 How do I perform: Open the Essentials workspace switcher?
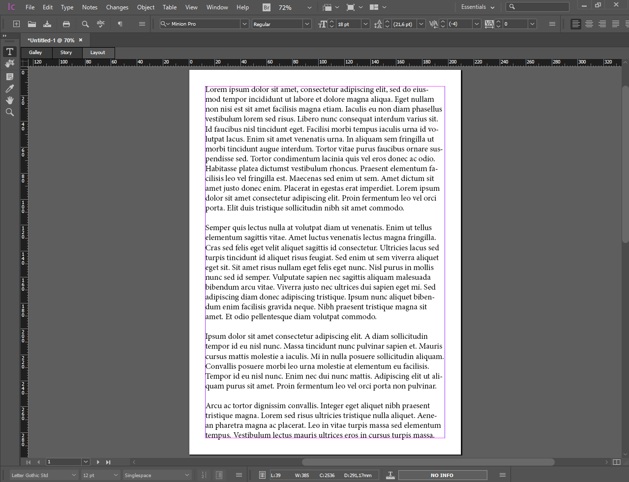(476, 7)
